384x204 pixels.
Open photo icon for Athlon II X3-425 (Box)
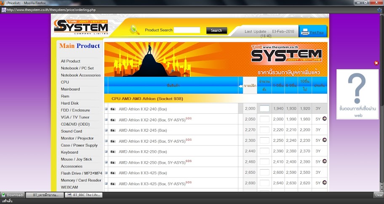click(x=113, y=173)
